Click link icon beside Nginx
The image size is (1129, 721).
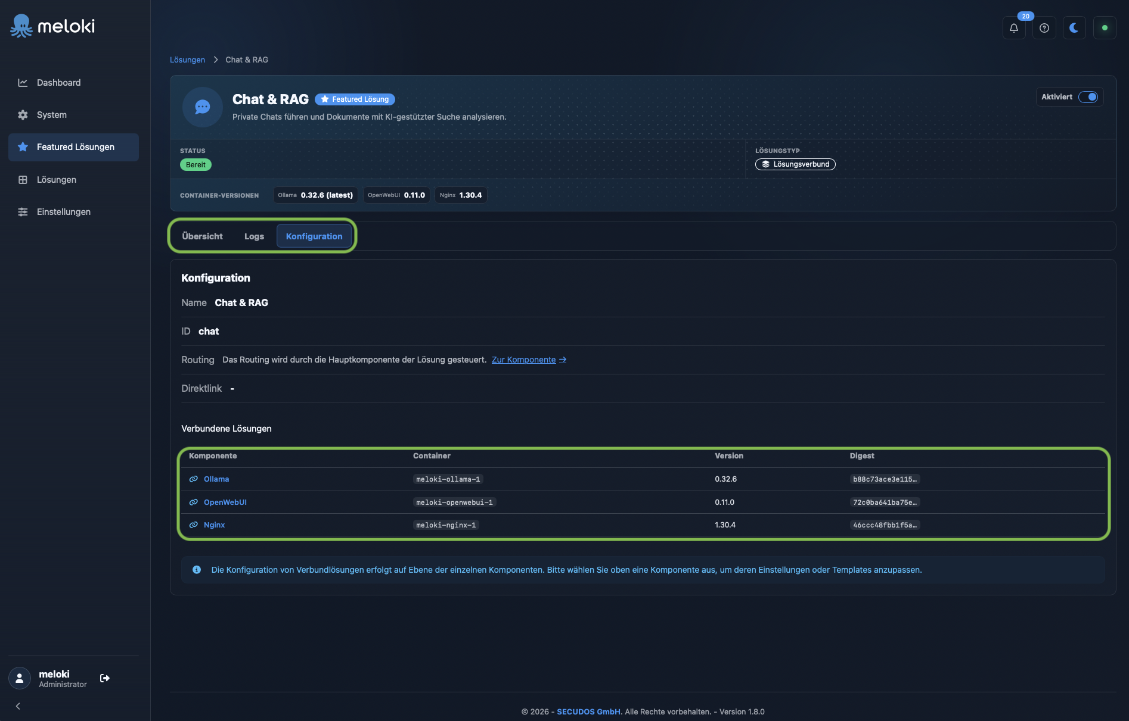[194, 525]
